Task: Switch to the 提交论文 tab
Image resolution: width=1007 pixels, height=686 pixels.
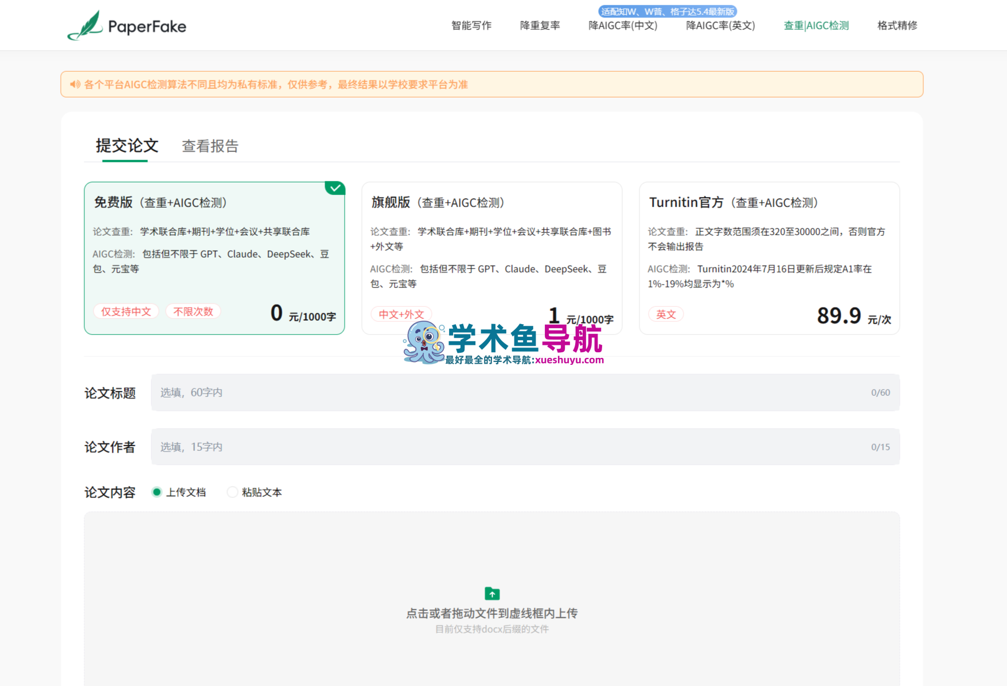Action: click(x=127, y=146)
